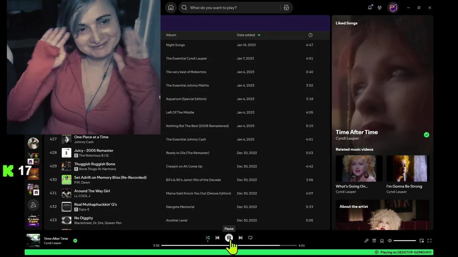The image size is (458, 257).
Task: Open Time After Time title in right panel
Action: (357, 132)
